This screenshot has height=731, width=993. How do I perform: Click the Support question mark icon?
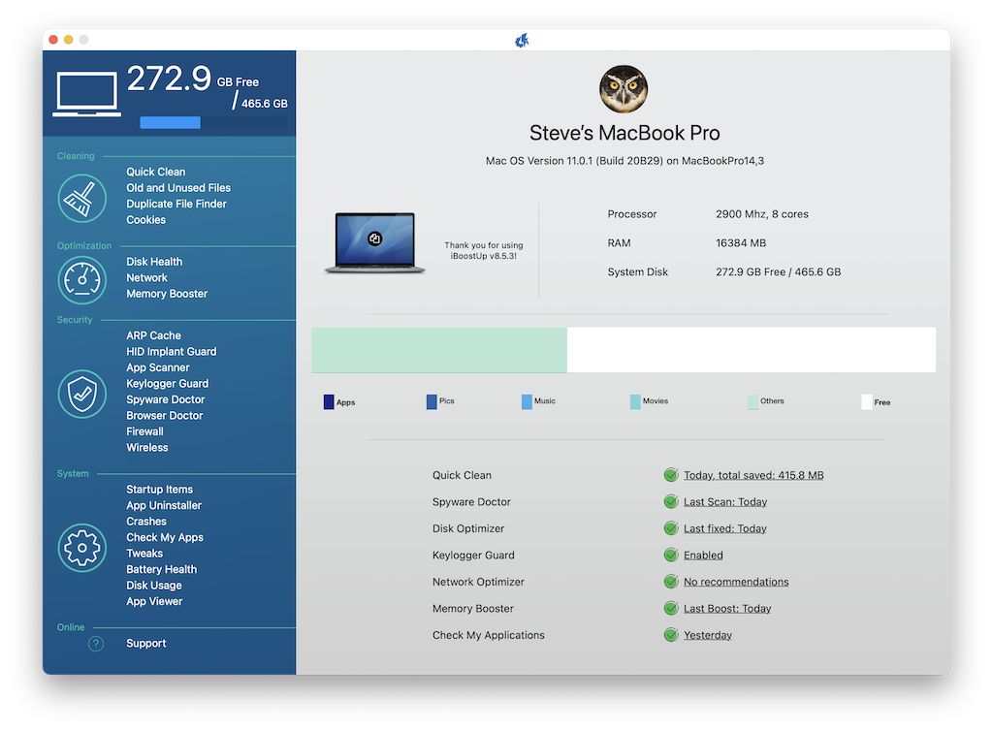94,643
